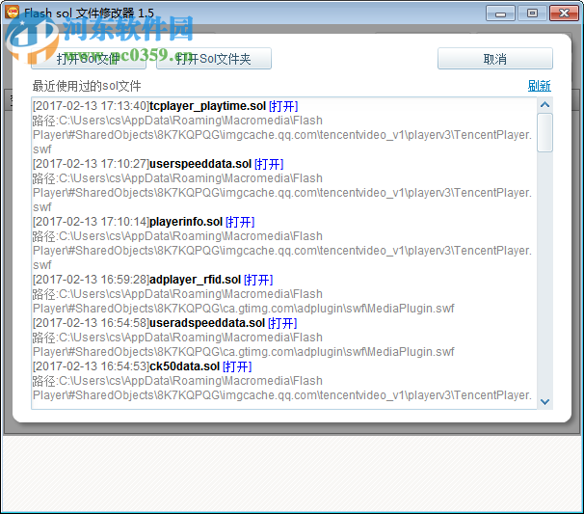The height and width of the screenshot is (514, 584).
Task: Refresh the recent list via 刷新
Action: coord(539,86)
